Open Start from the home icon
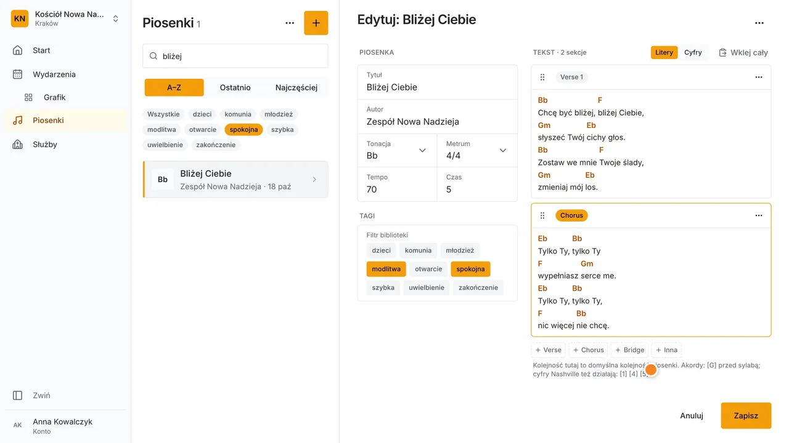The width and height of the screenshot is (789, 443). pyautogui.click(x=18, y=50)
